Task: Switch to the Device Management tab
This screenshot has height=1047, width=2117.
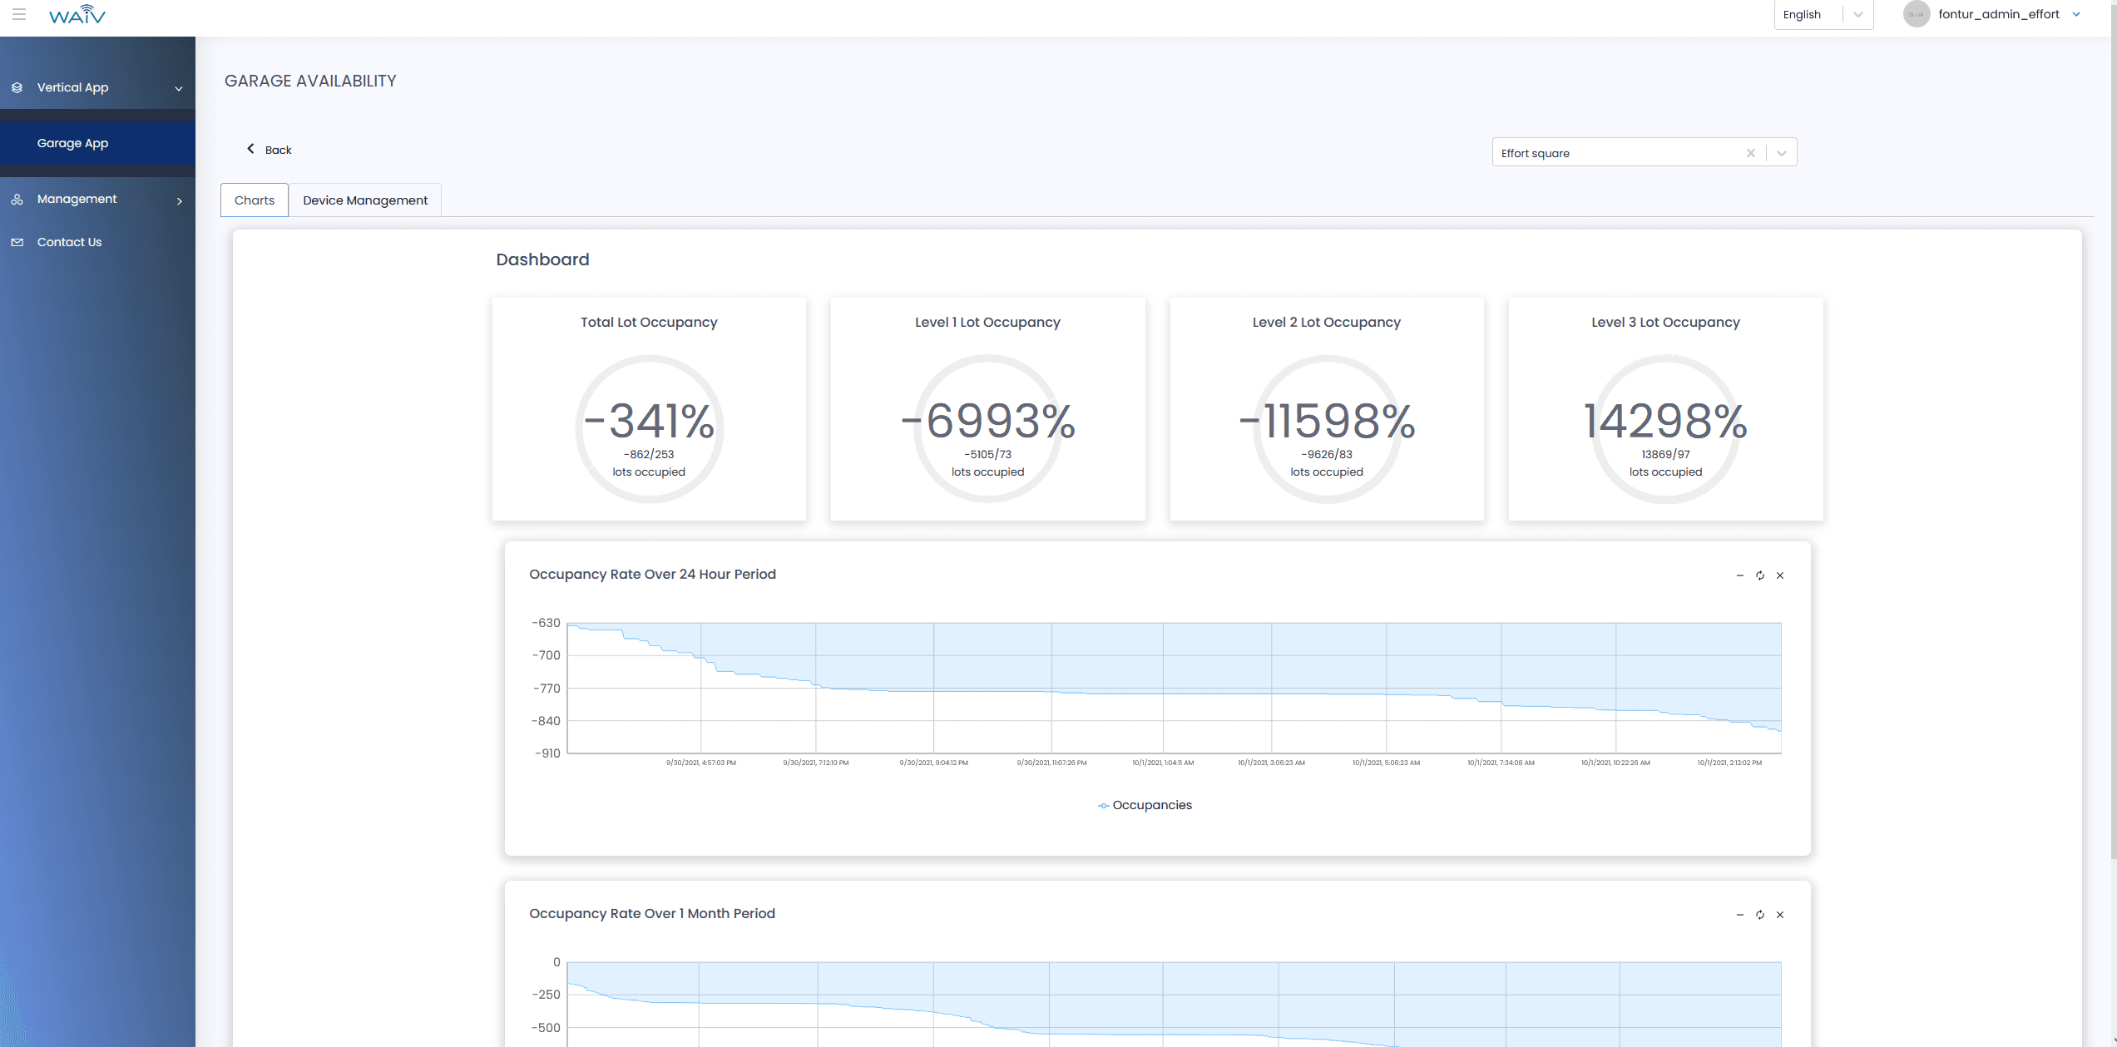Action: [x=365, y=200]
